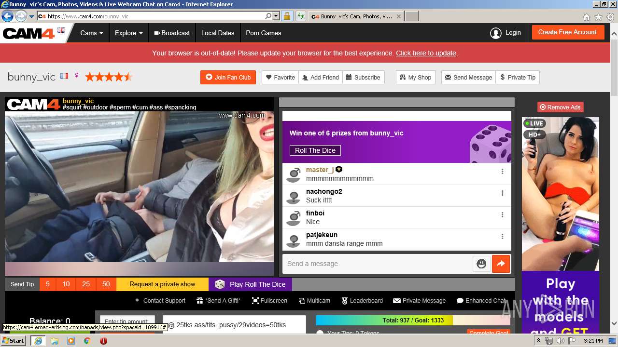Toggle Favorite for bunny_vic
The height and width of the screenshot is (347, 618).
tap(281, 77)
